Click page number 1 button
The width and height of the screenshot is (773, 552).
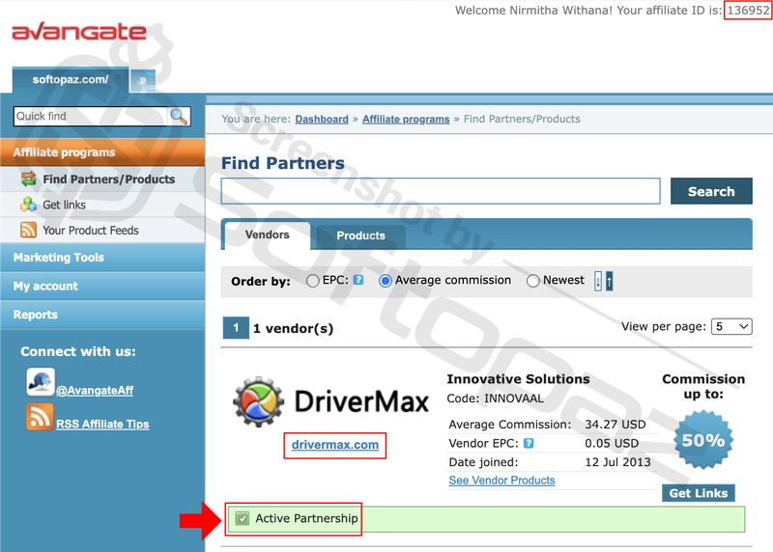[x=236, y=328]
